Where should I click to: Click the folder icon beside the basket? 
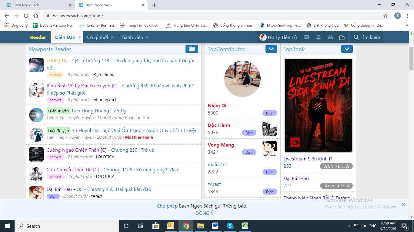[x=342, y=37]
